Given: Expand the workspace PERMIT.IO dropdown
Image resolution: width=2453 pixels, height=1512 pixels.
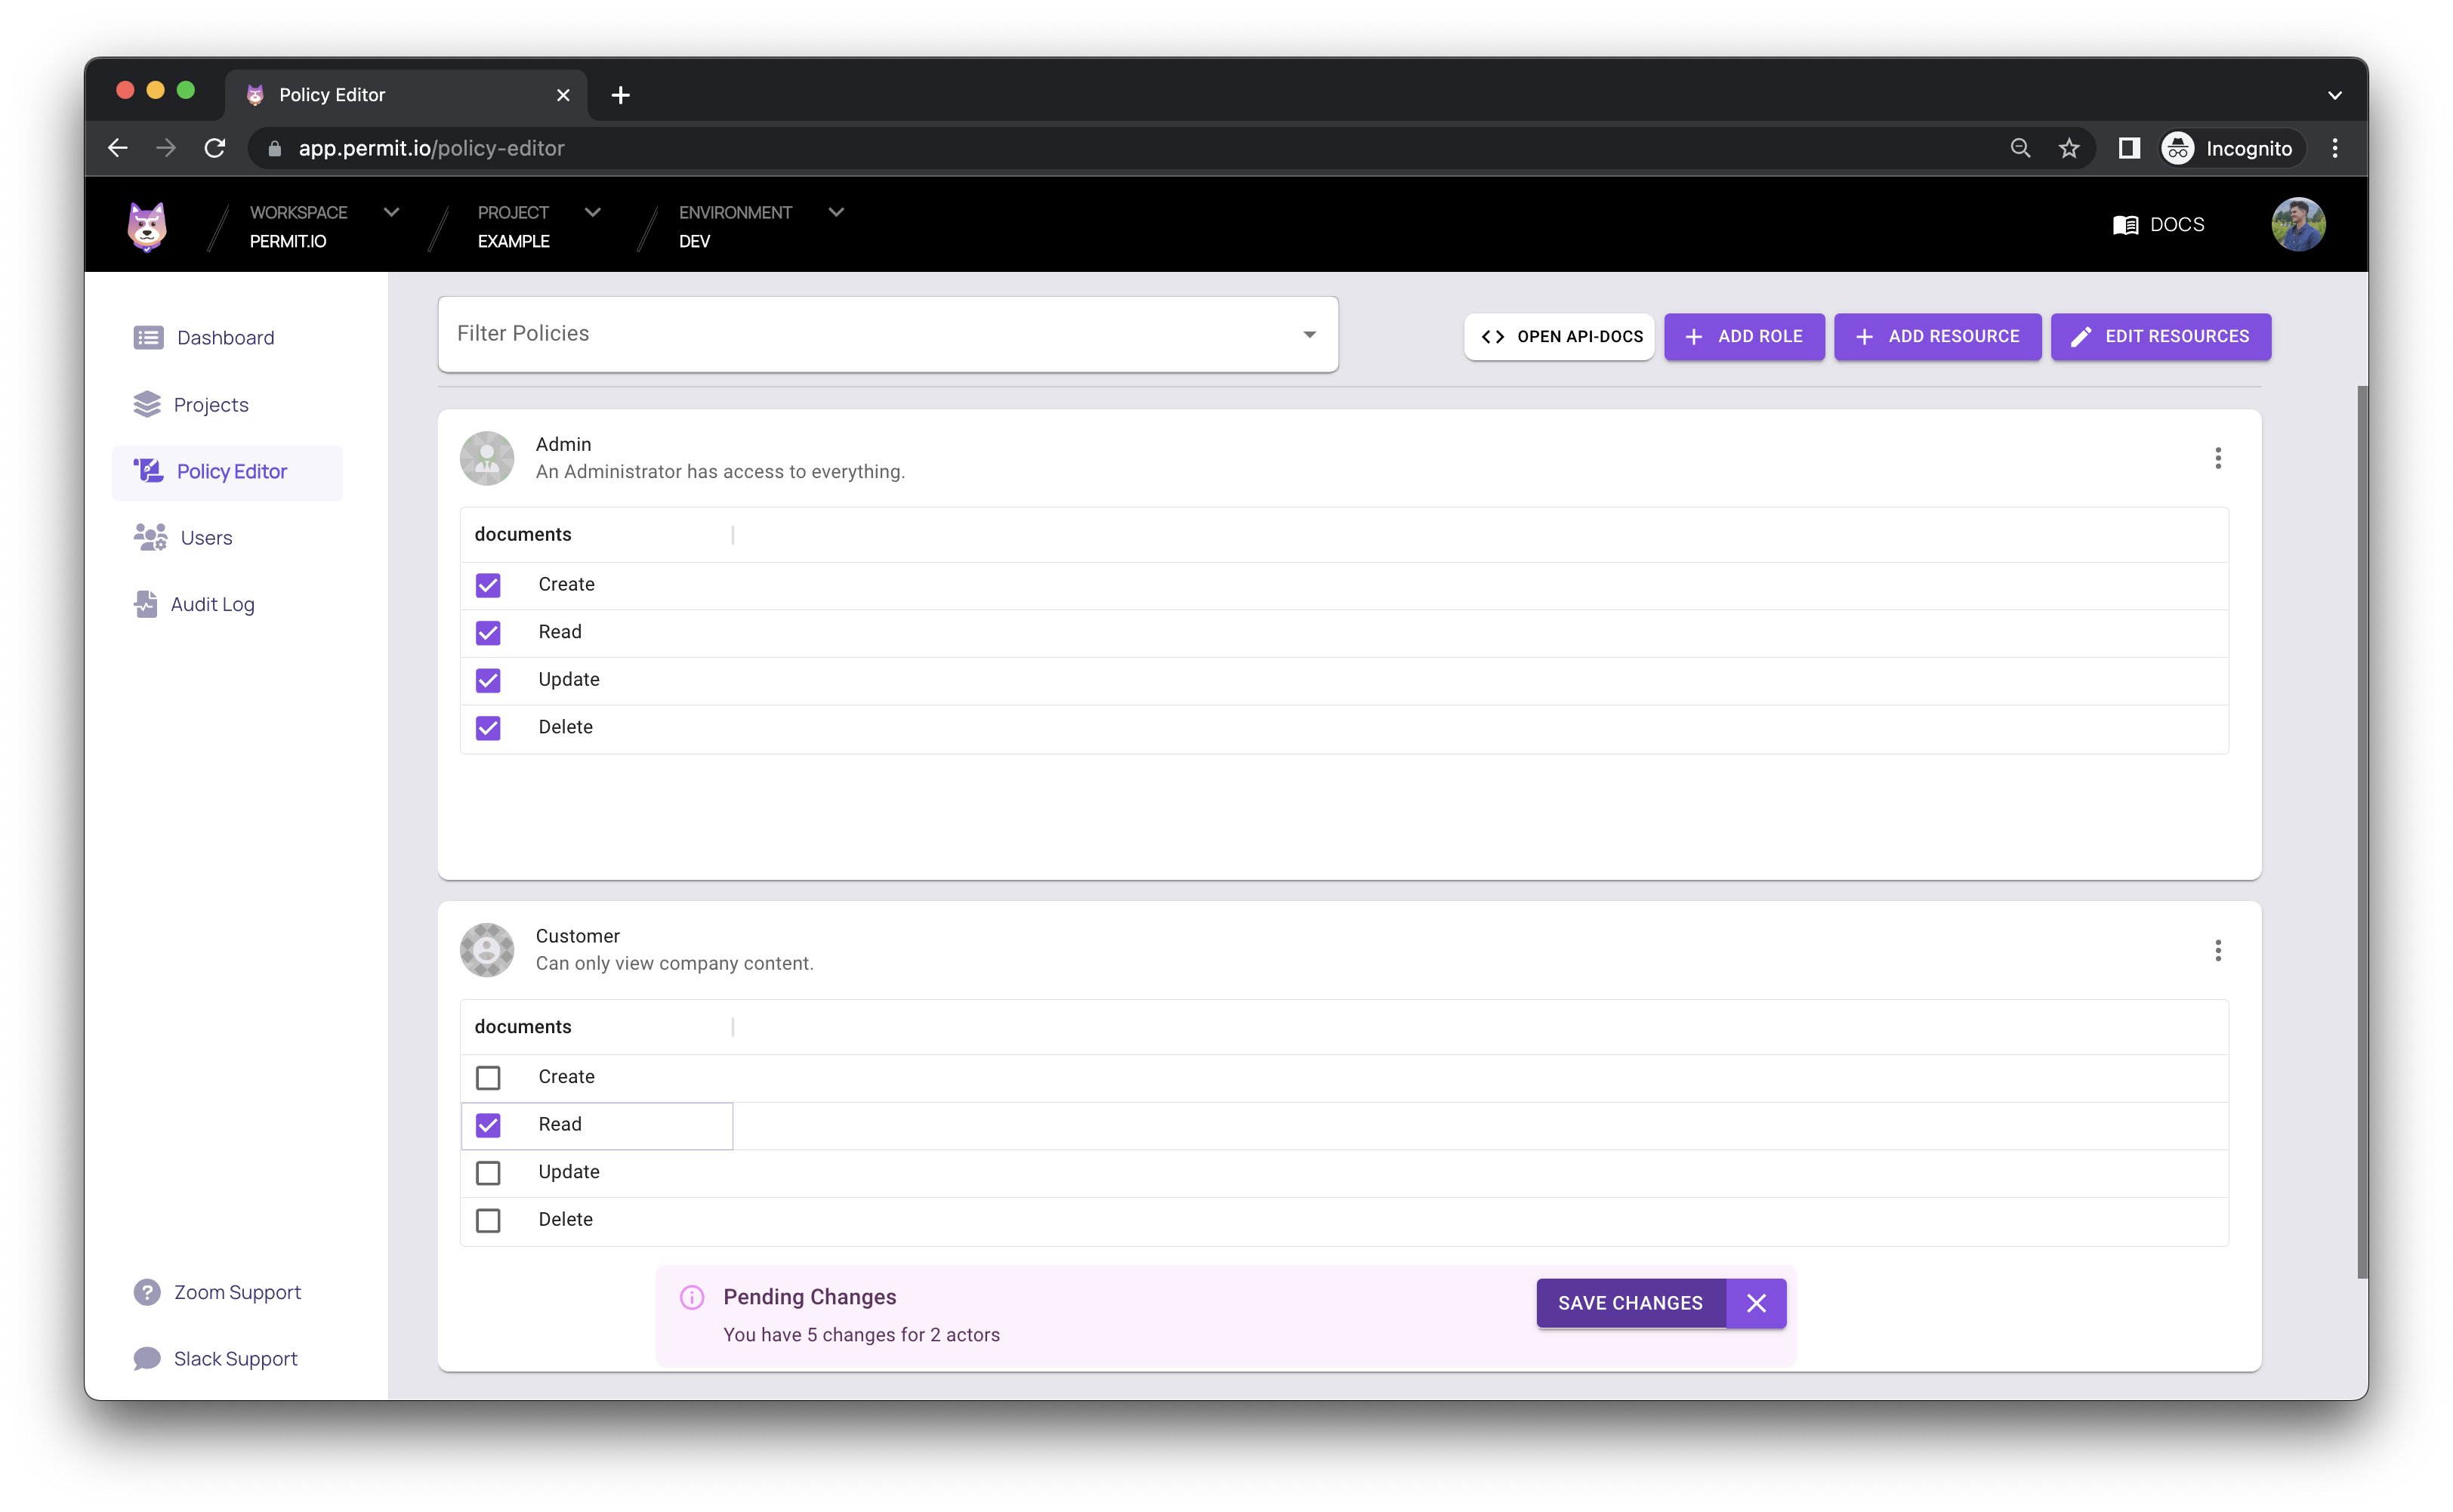Looking at the screenshot, I should coord(390,212).
